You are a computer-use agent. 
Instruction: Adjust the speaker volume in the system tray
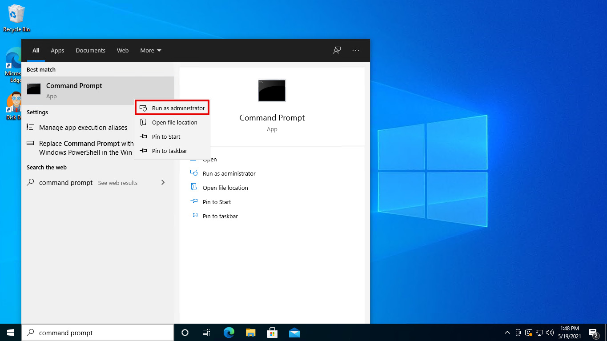coord(550,332)
